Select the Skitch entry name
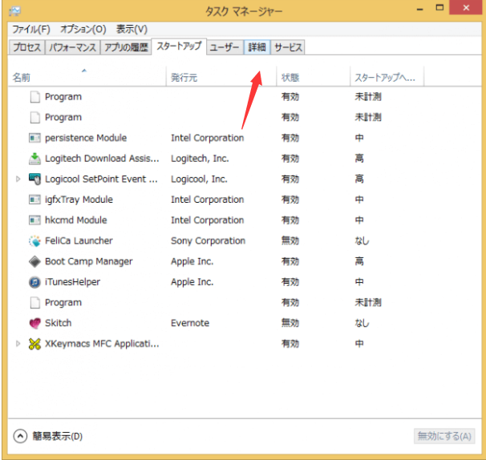The width and height of the screenshot is (486, 460). point(59,323)
